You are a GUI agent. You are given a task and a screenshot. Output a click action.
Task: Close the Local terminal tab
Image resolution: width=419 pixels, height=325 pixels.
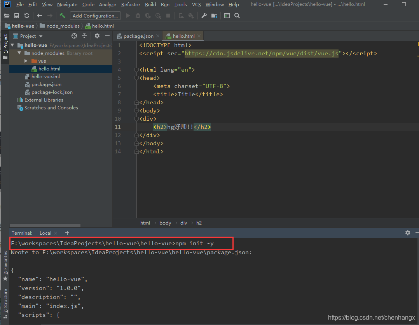56,233
